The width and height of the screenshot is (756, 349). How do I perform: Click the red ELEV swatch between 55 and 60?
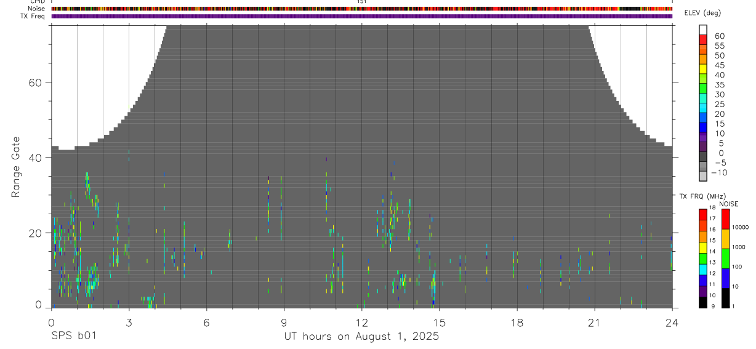703,39
